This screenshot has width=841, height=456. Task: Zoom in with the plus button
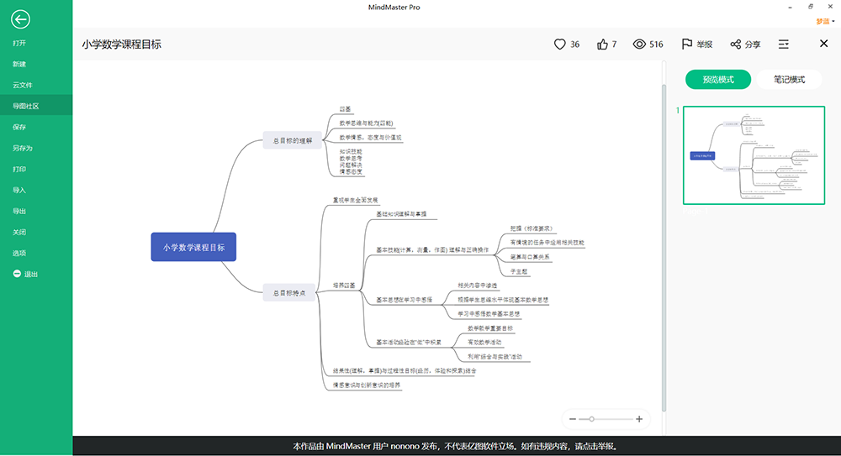point(639,419)
